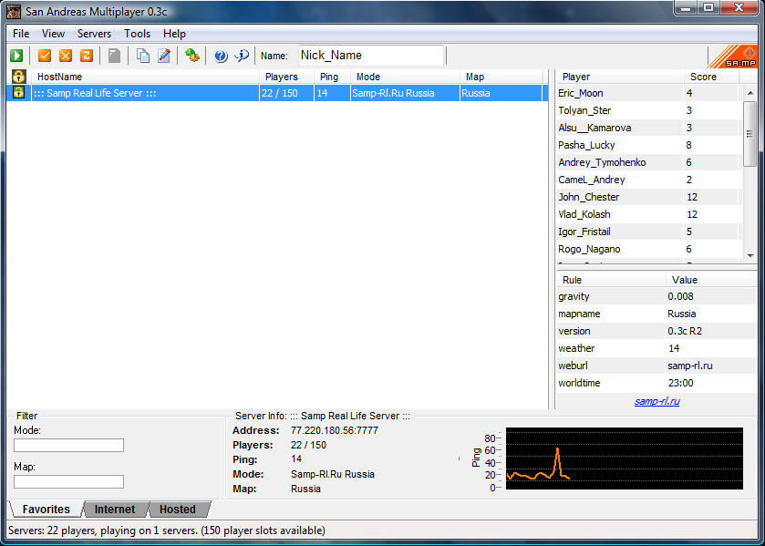Select player 'Eric_Moon' in the player list
This screenshot has width=765, height=546.
point(581,93)
